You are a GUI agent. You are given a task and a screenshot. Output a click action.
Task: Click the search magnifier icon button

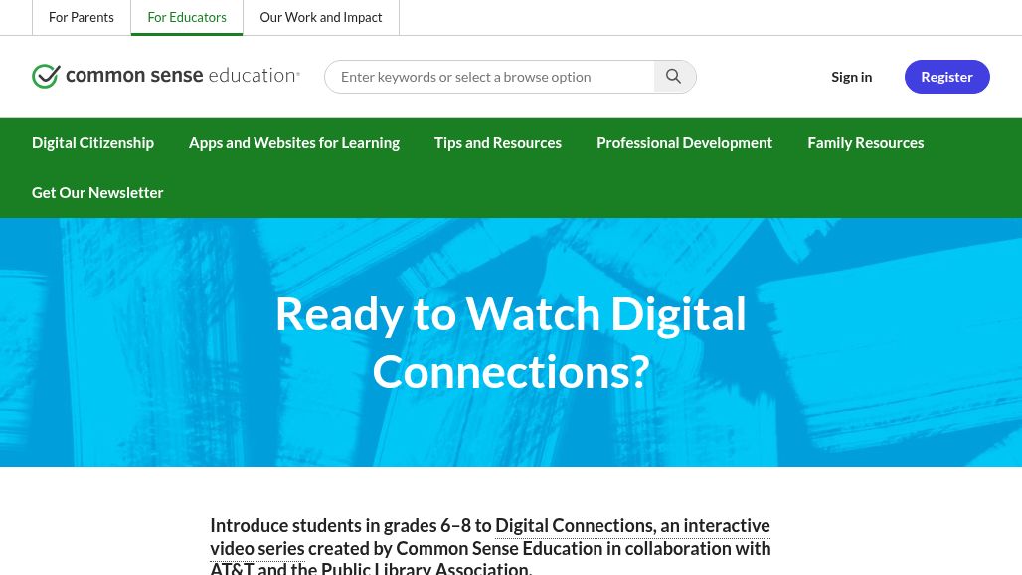675,77
